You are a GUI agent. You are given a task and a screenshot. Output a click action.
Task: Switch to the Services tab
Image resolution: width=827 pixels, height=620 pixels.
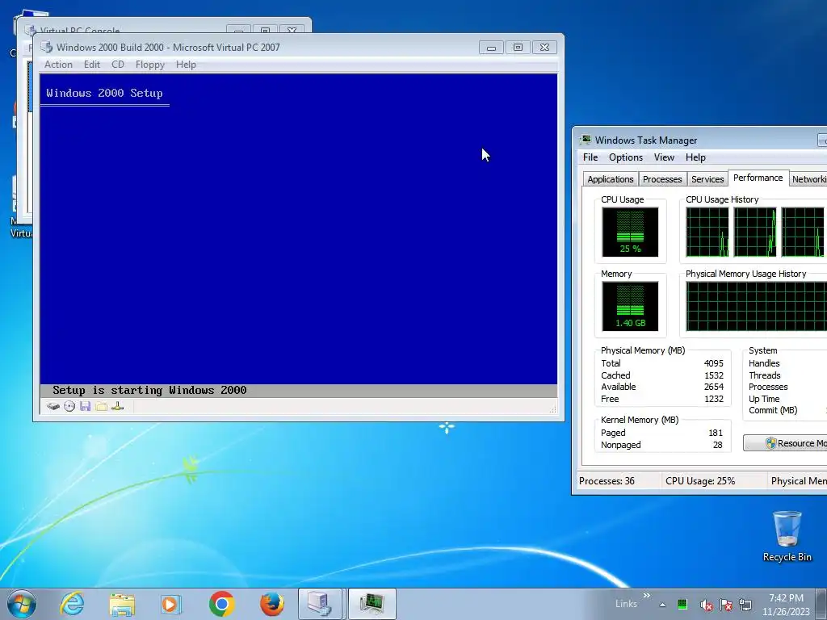(x=707, y=179)
